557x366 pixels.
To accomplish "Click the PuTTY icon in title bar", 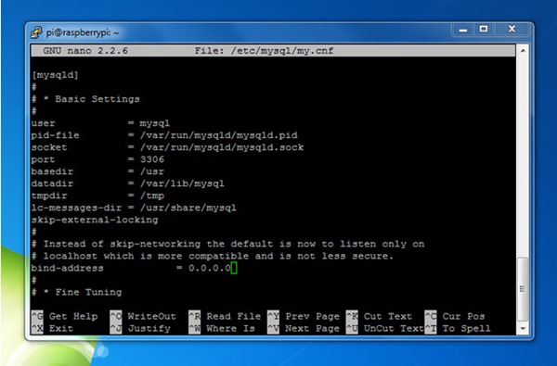I will [x=36, y=32].
